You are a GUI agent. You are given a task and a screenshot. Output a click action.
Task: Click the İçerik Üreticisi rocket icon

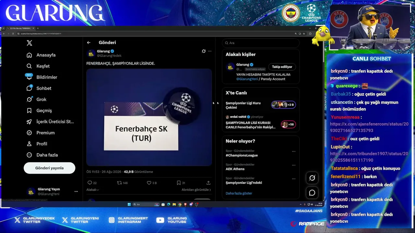(29, 122)
